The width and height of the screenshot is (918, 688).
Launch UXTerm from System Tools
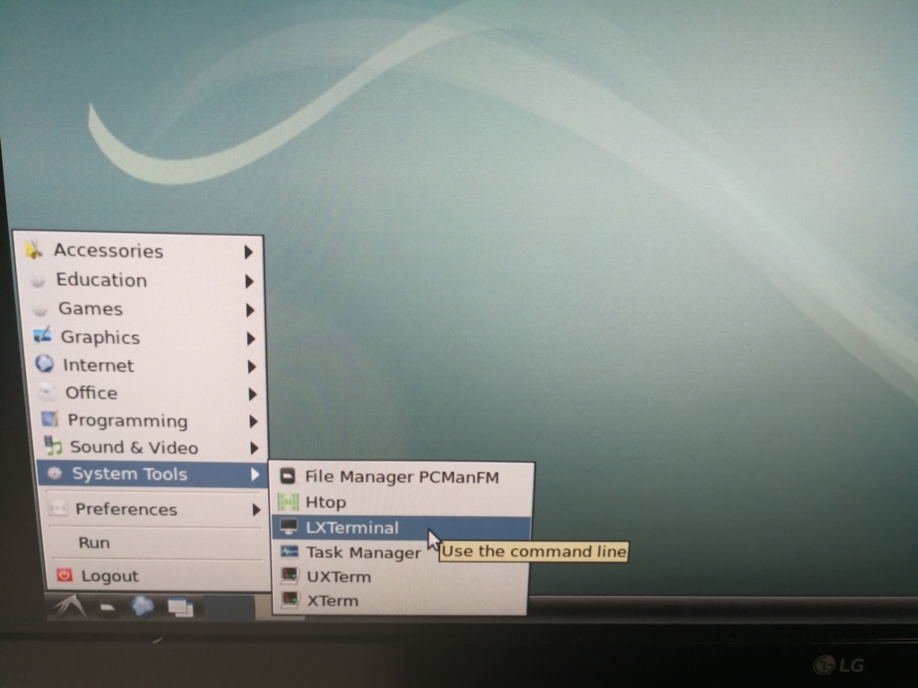click(x=402, y=577)
